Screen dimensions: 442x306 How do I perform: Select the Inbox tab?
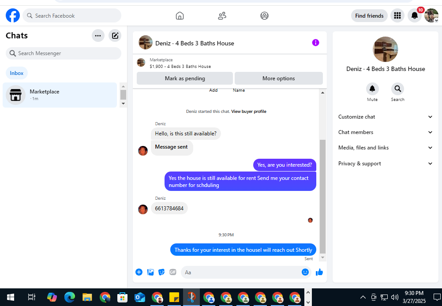[x=17, y=73]
